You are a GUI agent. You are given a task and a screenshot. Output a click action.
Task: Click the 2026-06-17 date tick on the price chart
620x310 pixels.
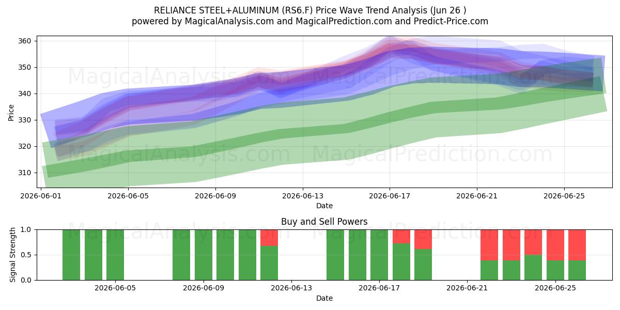(x=390, y=196)
